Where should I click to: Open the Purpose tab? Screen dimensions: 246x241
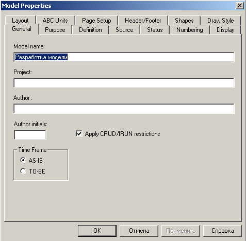pos(55,30)
